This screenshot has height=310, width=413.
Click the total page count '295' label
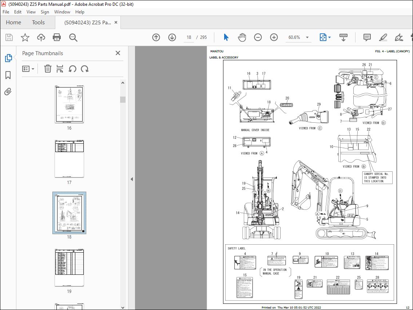coord(203,37)
